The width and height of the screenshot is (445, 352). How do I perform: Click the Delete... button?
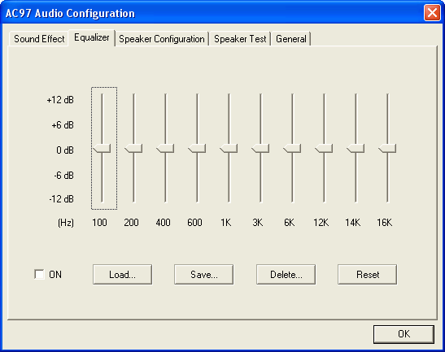pyautogui.click(x=286, y=274)
